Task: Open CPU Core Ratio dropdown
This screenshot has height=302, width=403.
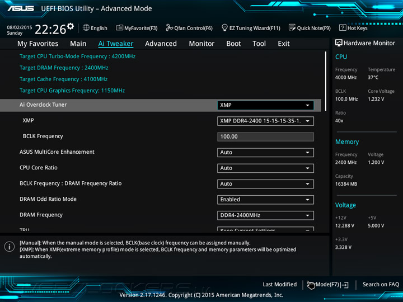Action: point(265,168)
